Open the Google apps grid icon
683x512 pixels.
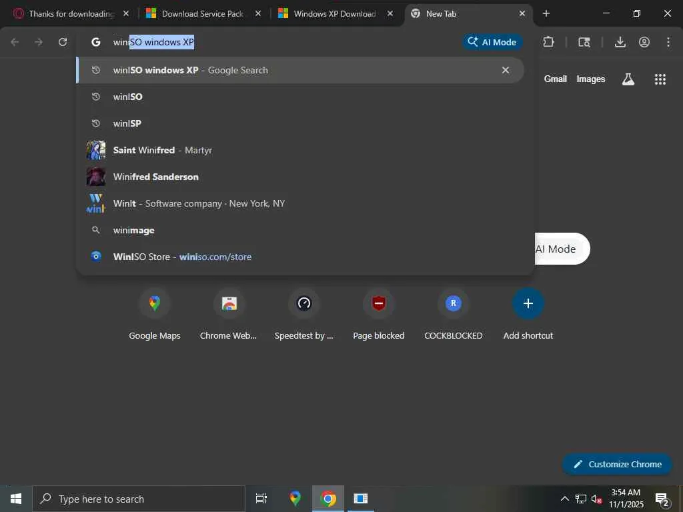tap(660, 79)
